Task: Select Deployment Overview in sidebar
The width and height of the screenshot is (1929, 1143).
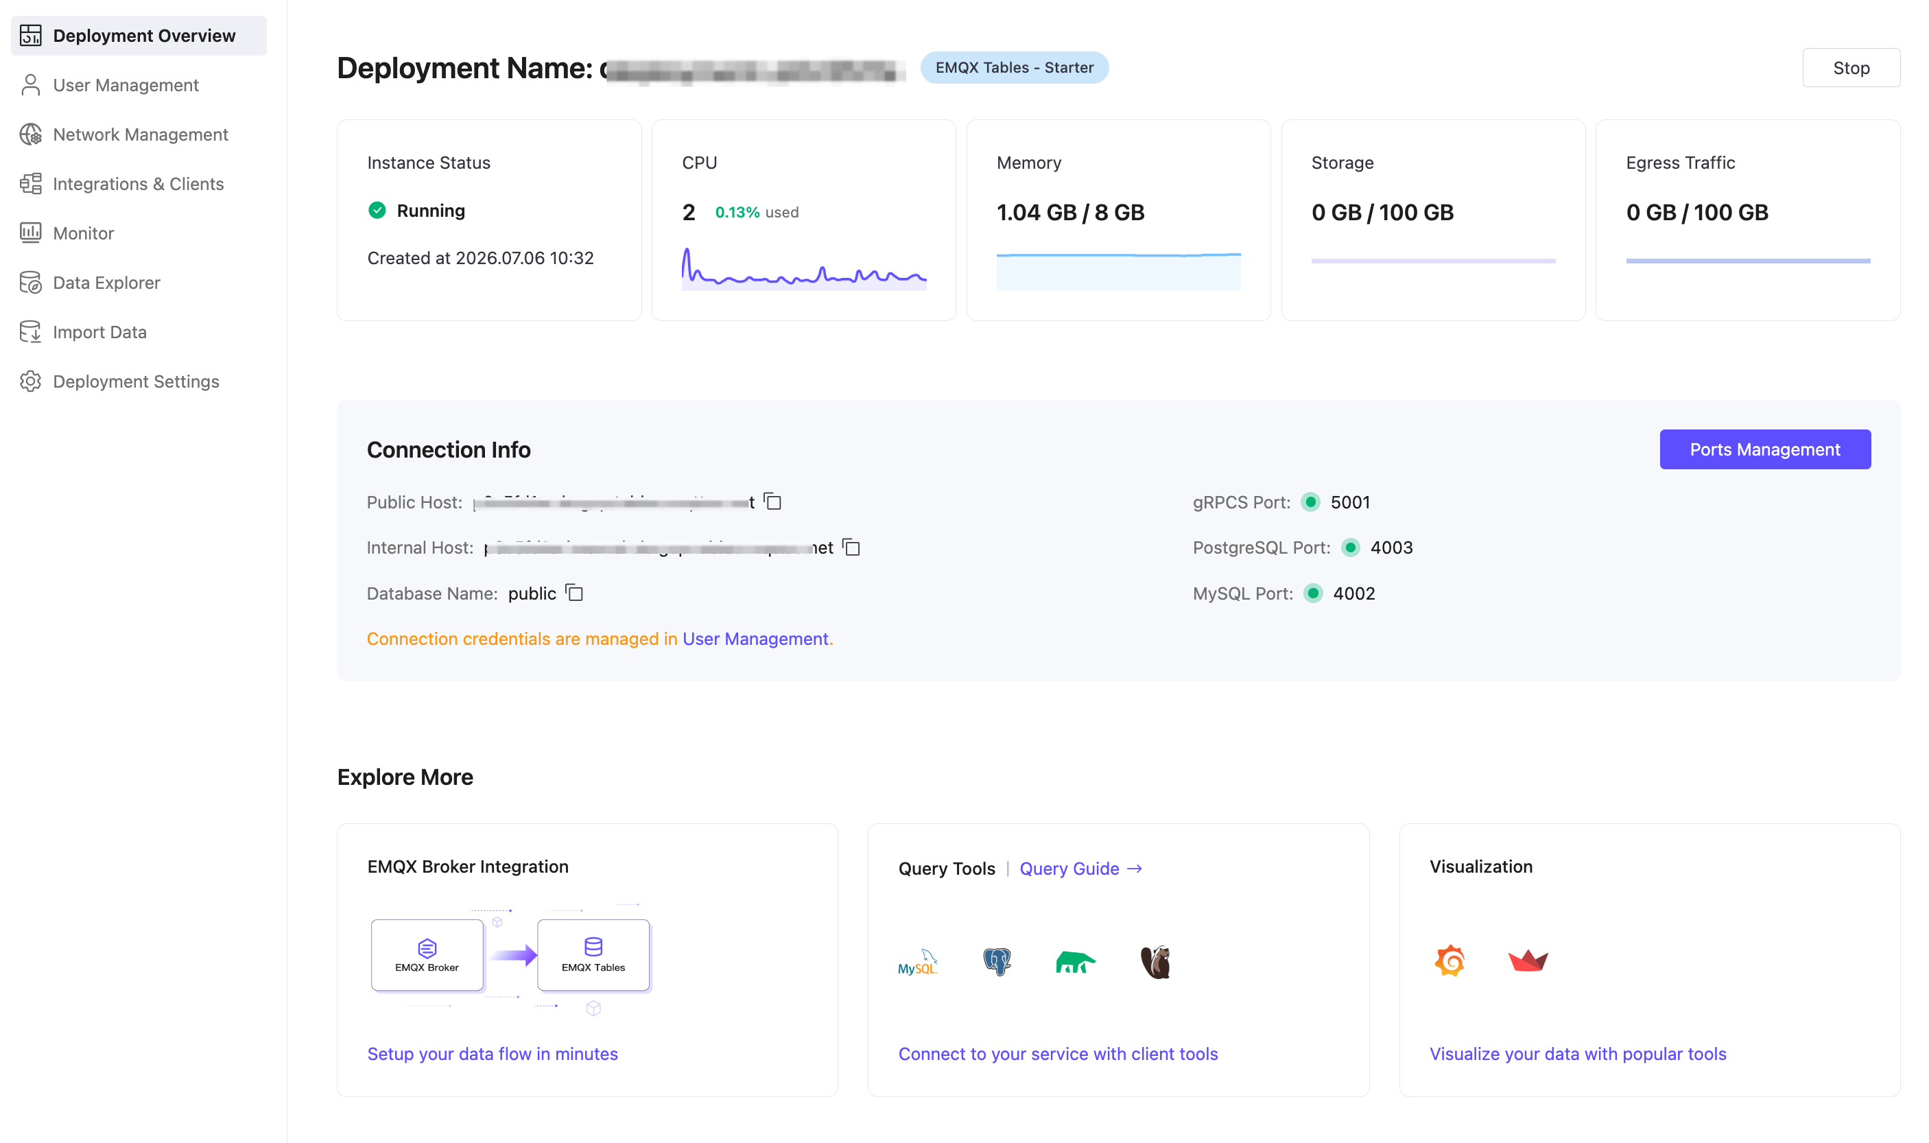Action: (x=139, y=36)
